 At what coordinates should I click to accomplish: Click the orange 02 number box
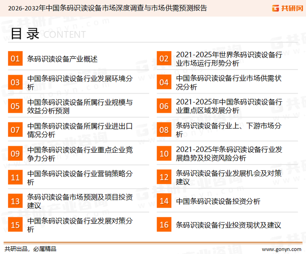(164, 58)
